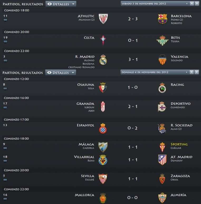Screen dimensions: 201x204
Task: Open the Real Madrid crest
Action: 103,60
